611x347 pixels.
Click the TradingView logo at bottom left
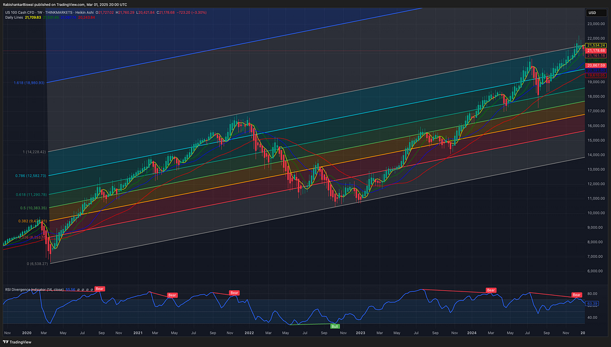(17, 342)
